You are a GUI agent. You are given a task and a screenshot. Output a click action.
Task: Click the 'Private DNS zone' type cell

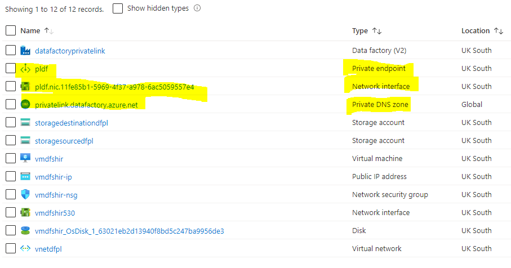tap(380, 105)
